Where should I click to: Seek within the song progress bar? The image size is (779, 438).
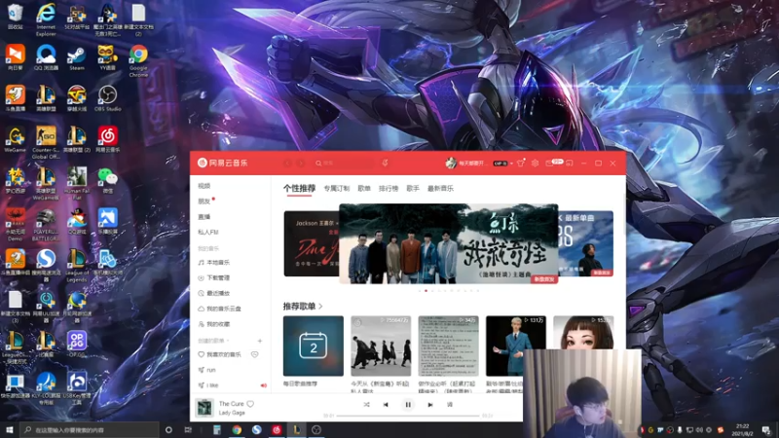tap(408, 416)
